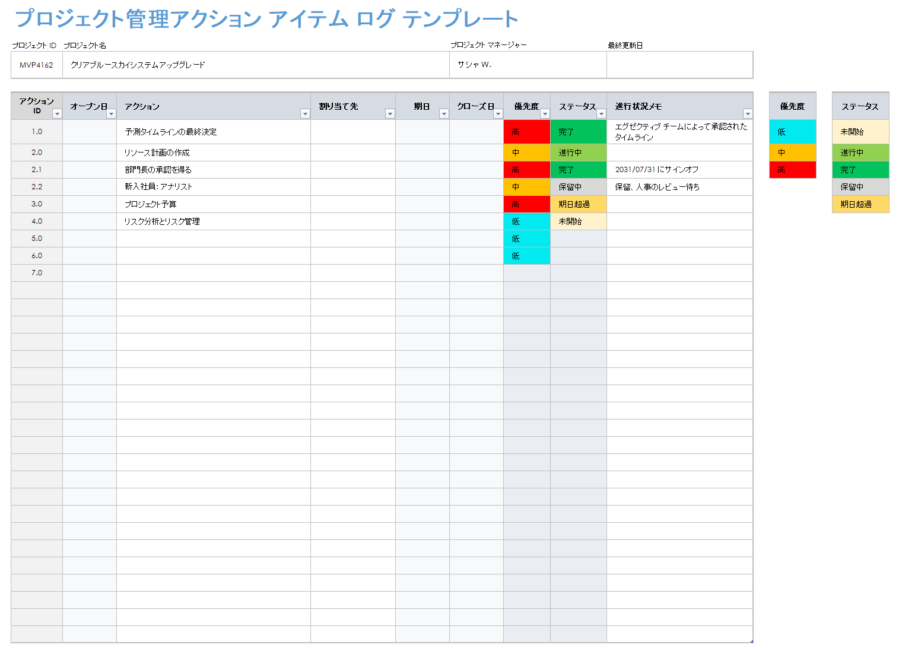The height and width of the screenshot is (648, 902).
Task: Select action ID cell 6.0
Action: [x=37, y=256]
